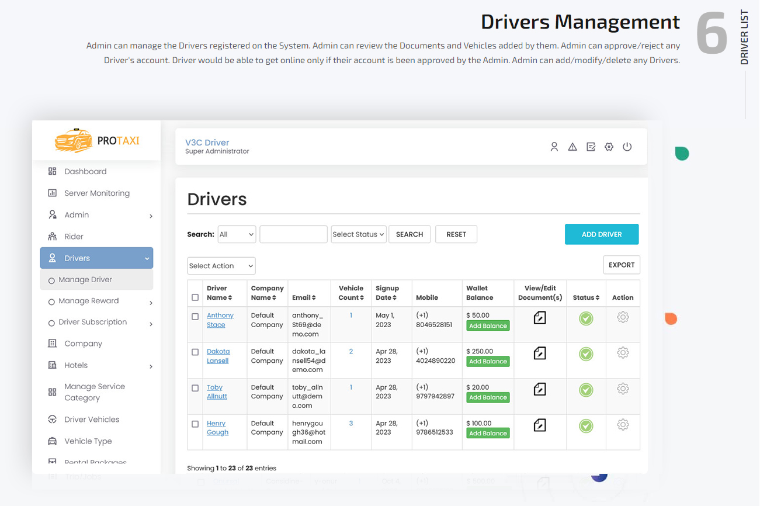Expand the Manage Reward submenu
The height and width of the screenshot is (506, 760).
151,303
